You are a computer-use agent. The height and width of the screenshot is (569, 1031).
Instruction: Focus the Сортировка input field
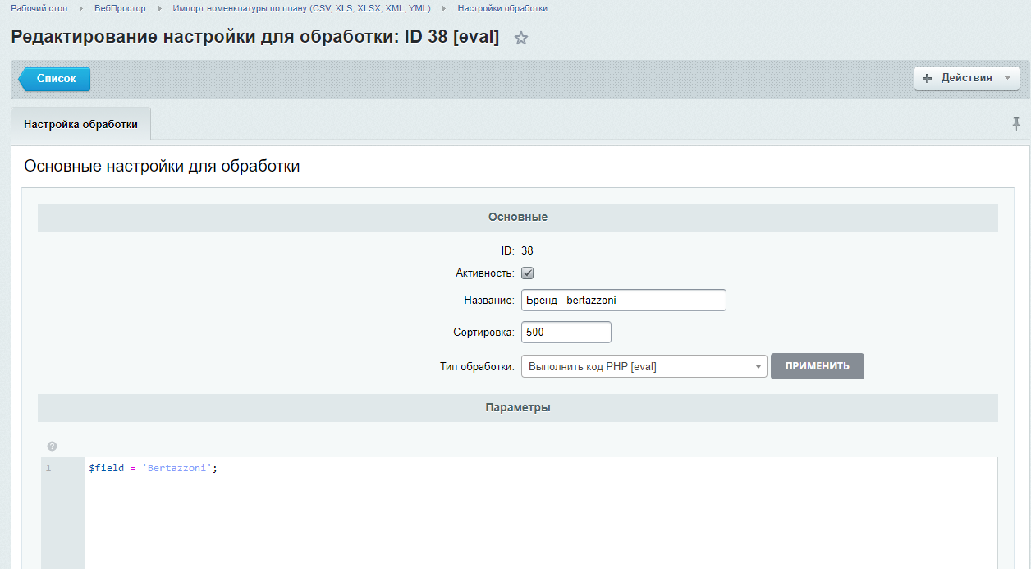tap(566, 333)
